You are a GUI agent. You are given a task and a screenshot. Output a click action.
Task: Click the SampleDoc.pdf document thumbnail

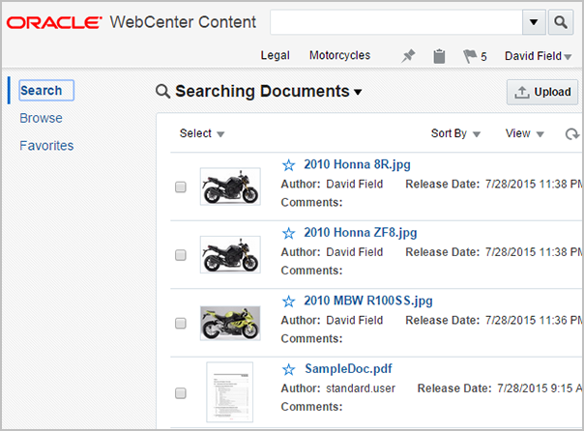coord(230,392)
